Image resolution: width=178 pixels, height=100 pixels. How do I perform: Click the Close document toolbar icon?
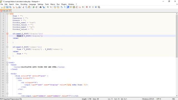click(x=14, y=7)
